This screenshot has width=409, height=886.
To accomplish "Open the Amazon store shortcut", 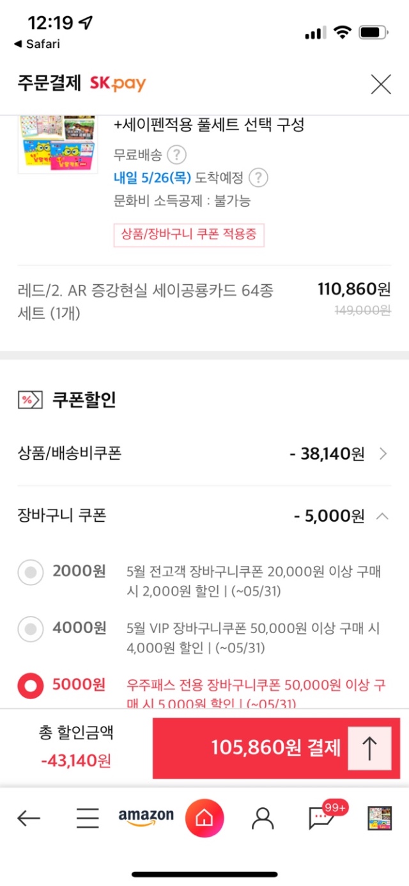I will pyautogui.click(x=146, y=818).
